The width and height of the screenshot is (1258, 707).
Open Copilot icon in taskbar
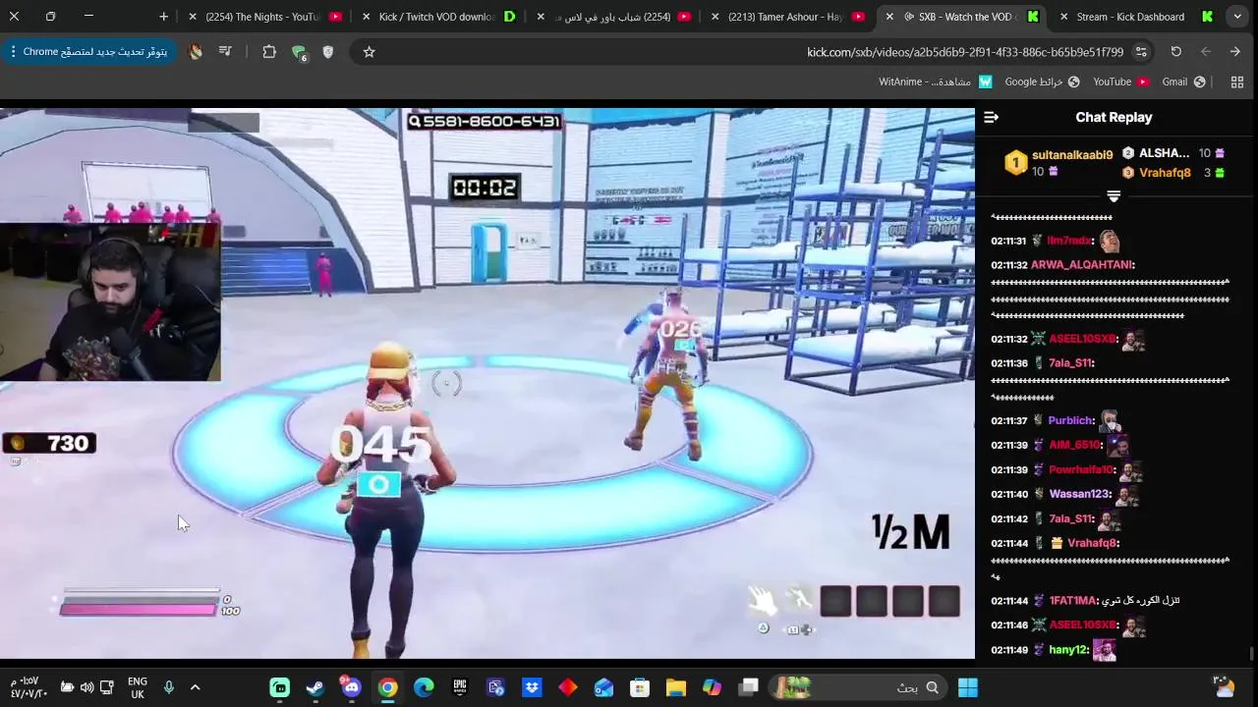click(712, 687)
